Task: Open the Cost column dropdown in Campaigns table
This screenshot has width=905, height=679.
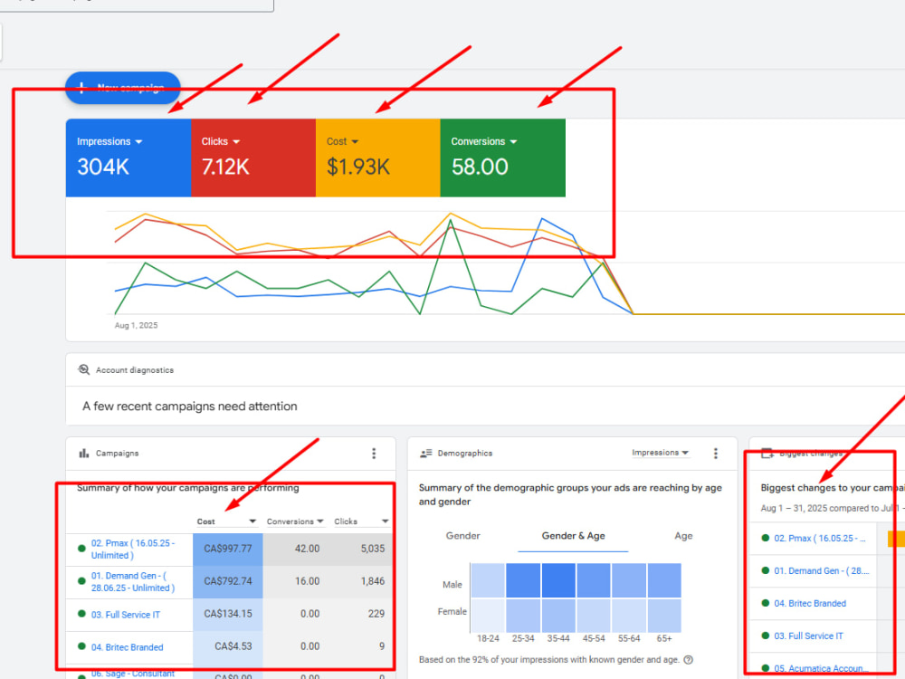Action: click(x=226, y=521)
